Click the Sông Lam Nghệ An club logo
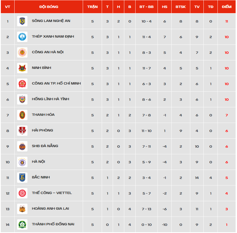This screenshot has width=237, height=233. point(22,21)
